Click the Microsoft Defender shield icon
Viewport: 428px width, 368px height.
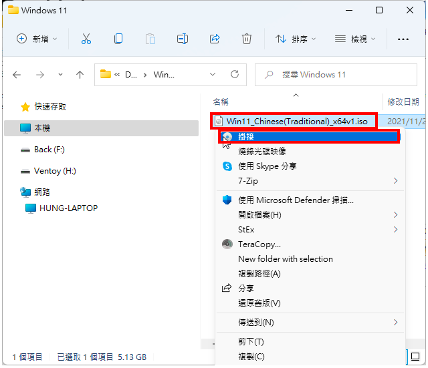coord(227,200)
